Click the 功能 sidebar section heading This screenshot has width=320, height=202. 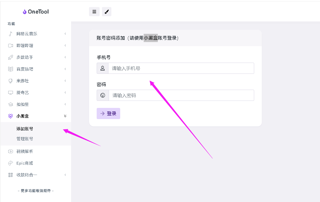click(x=11, y=24)
